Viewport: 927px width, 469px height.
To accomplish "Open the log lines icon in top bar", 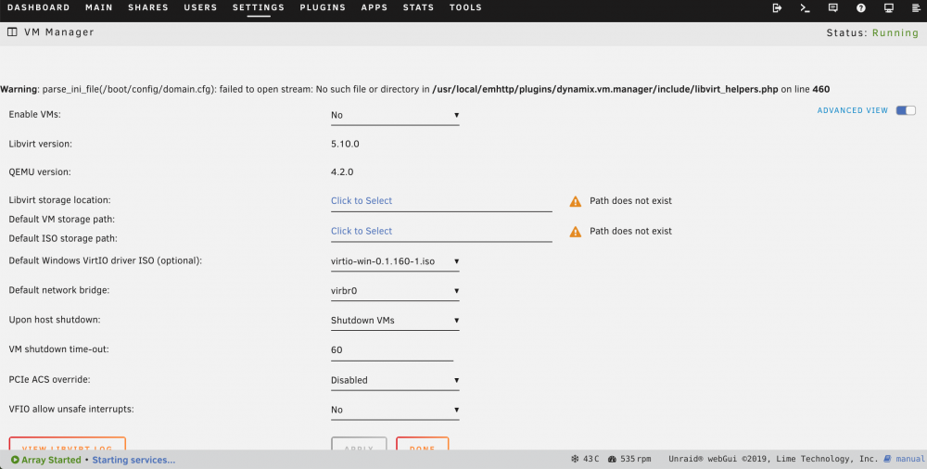I will (917, 7).
